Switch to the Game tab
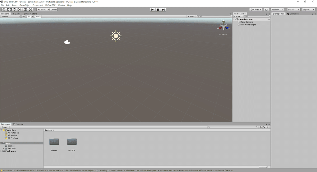The width and height of the screenshot is (317, 172). (x=16, y=14)
